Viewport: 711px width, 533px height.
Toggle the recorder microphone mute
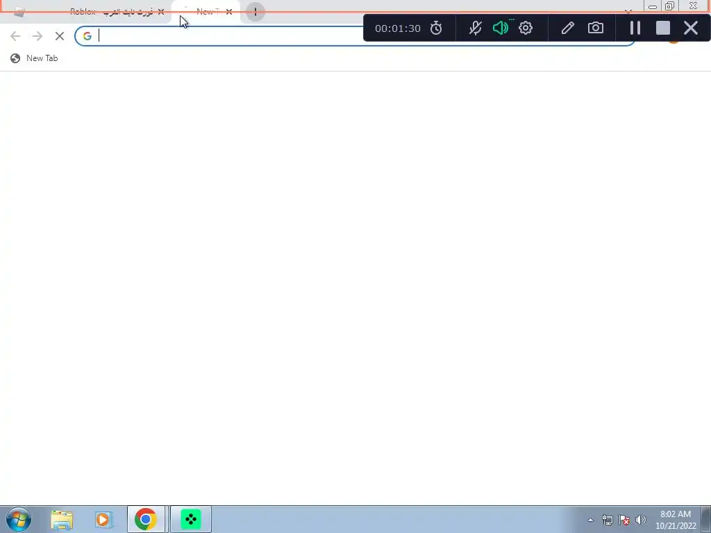(475, 28)
